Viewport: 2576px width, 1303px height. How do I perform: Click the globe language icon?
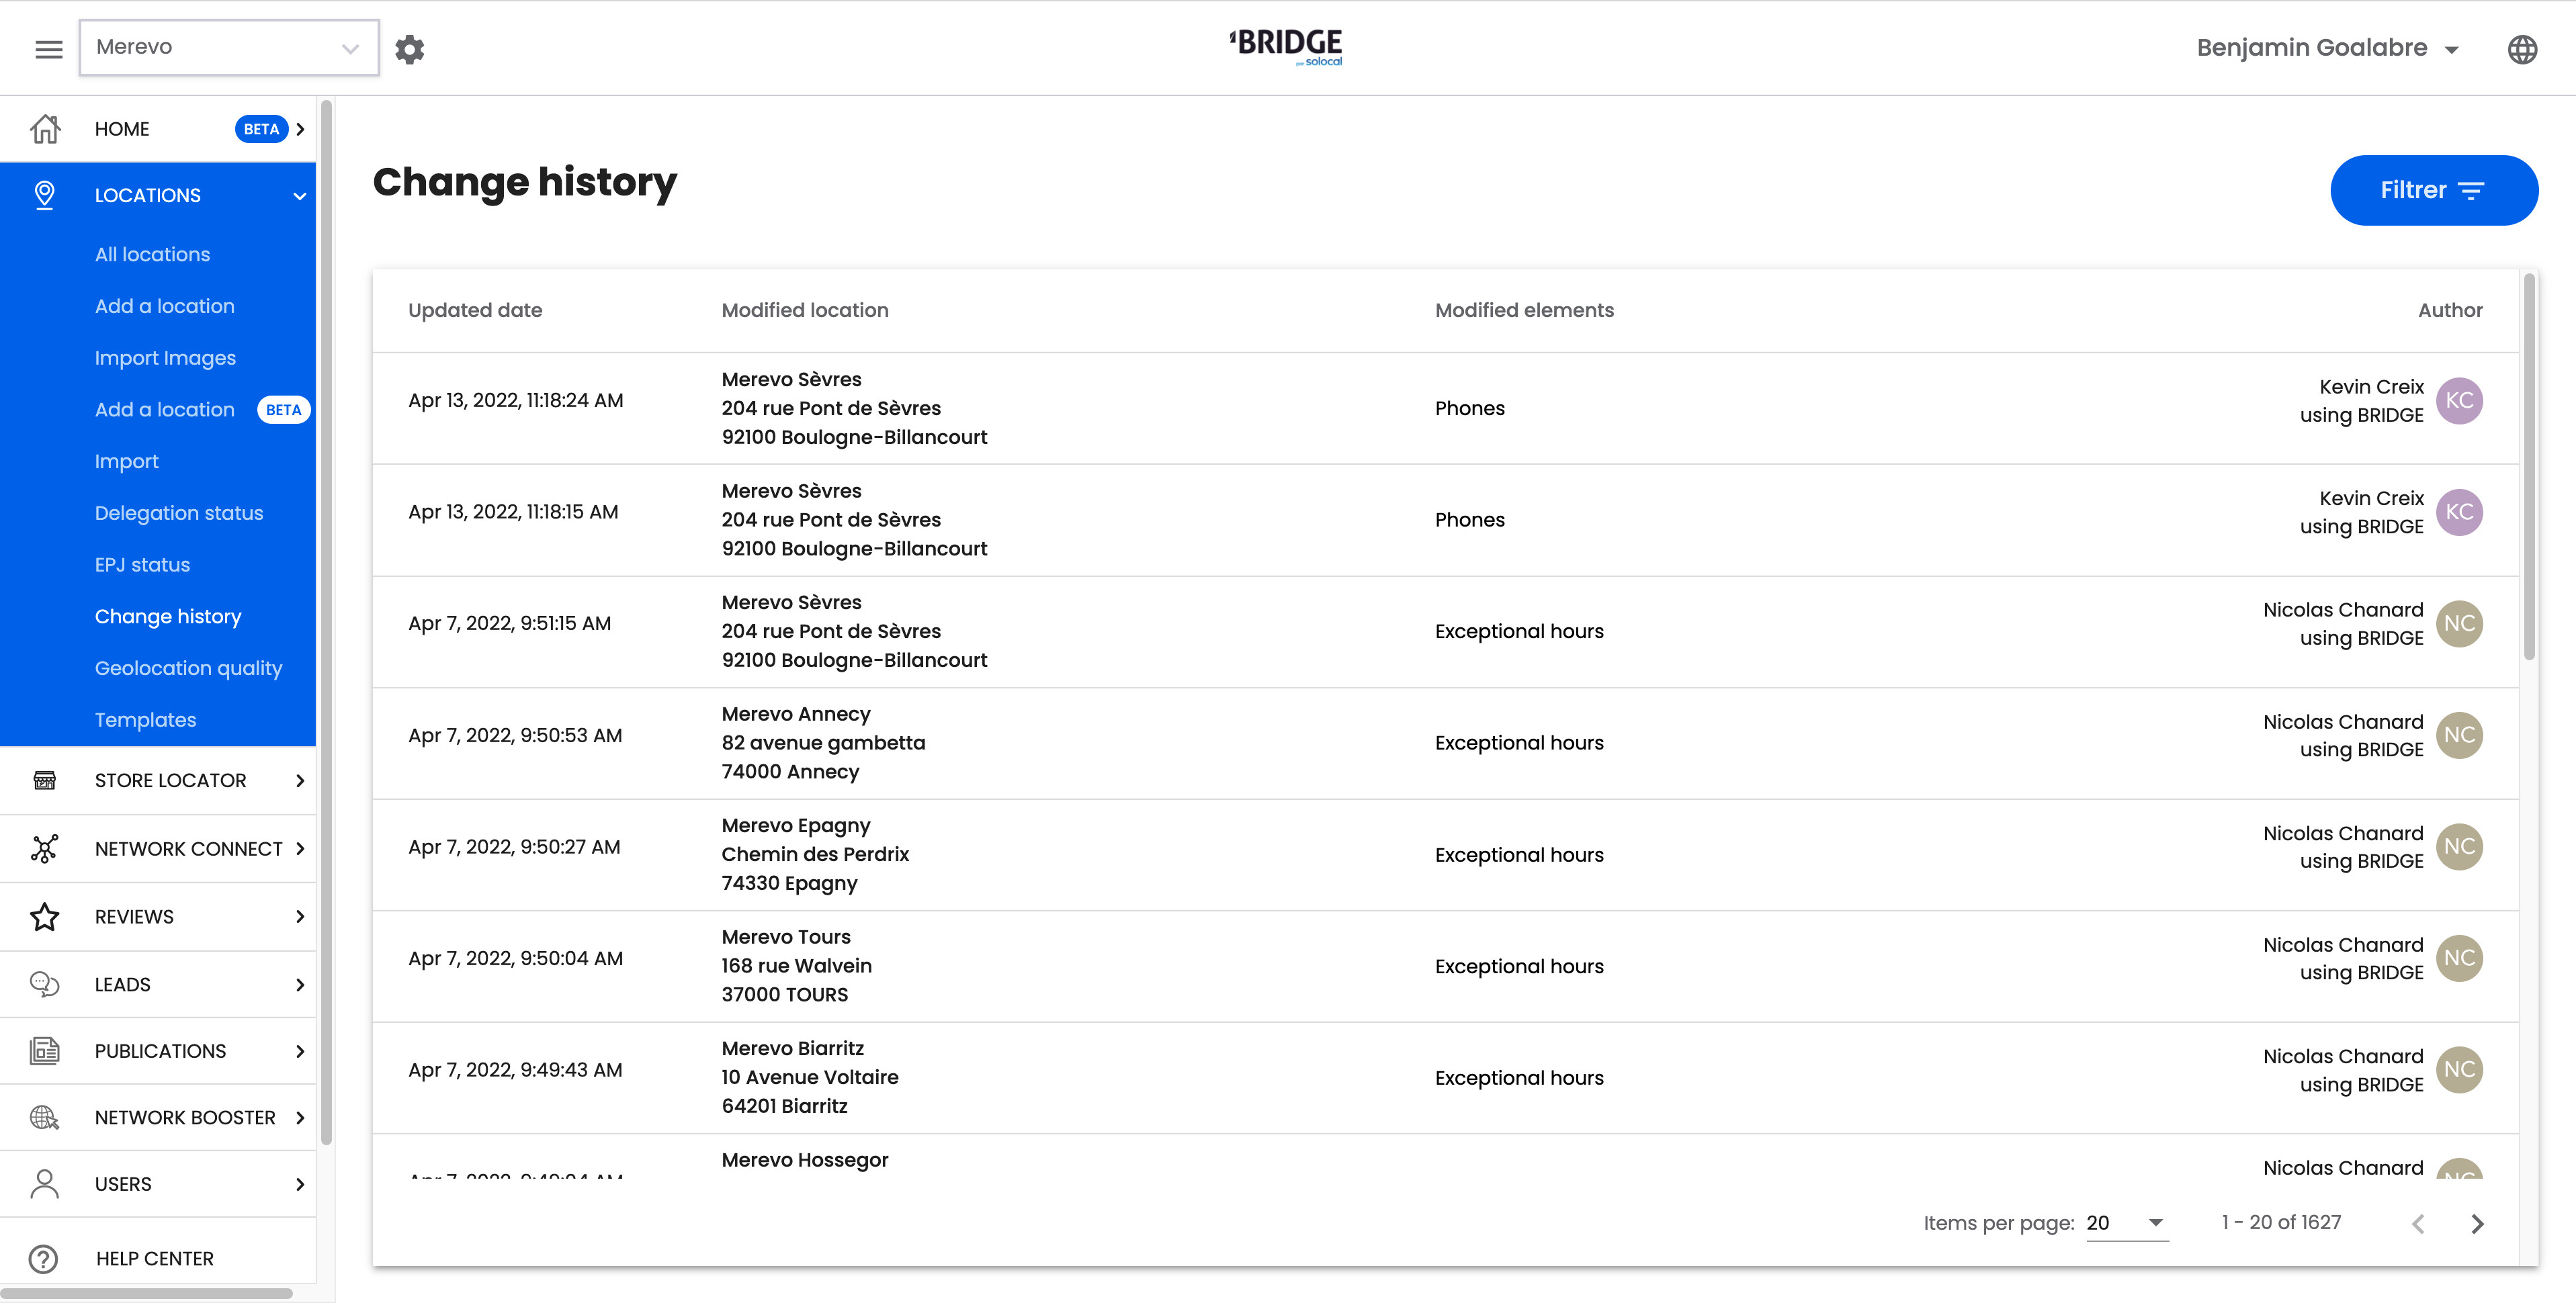[x=2522, y=49]
